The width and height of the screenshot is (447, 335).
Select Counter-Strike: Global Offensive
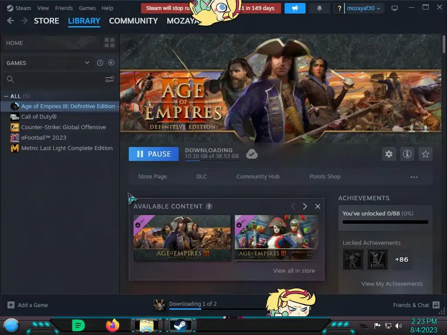[60, 127]
